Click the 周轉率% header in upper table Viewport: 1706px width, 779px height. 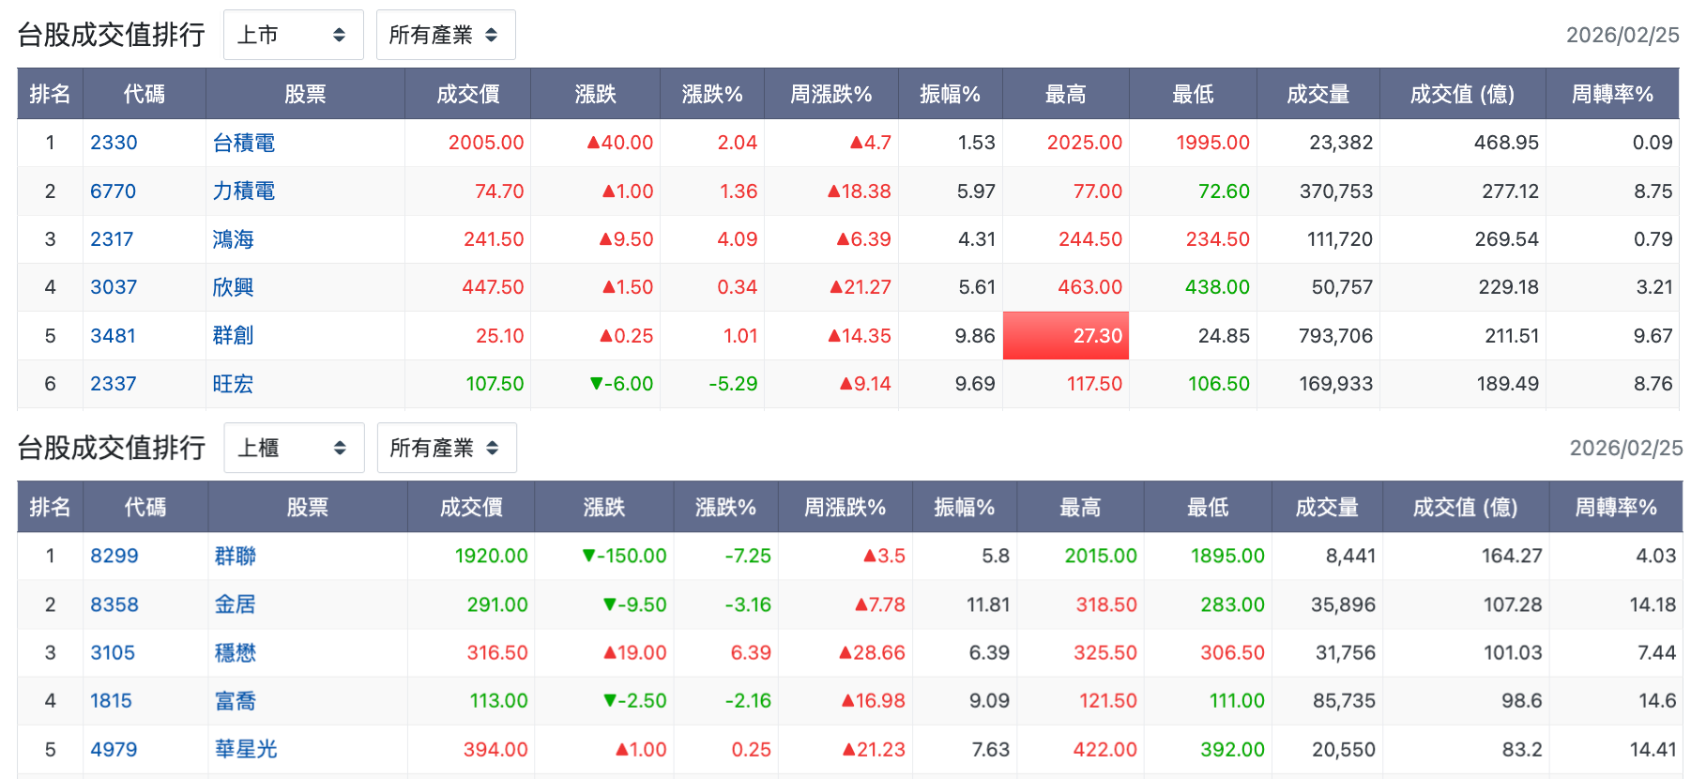1612,94
